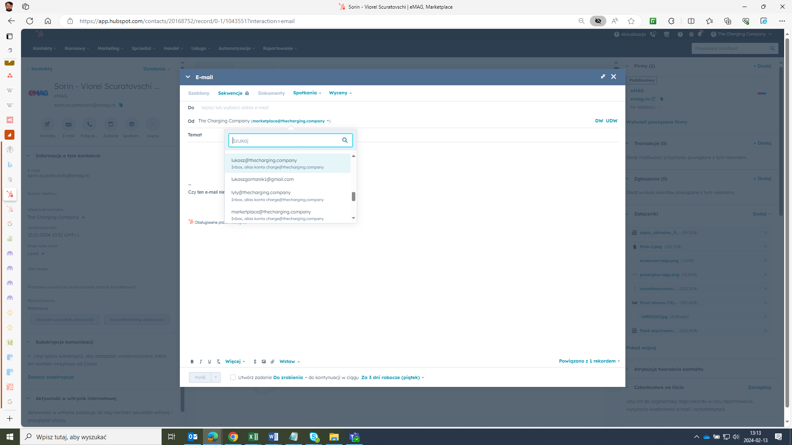Toggle bold formatting in the email editor
Image resolution: width=792 pixels, height=445 pixels.
pyautogui.click(x=192, y=361)
